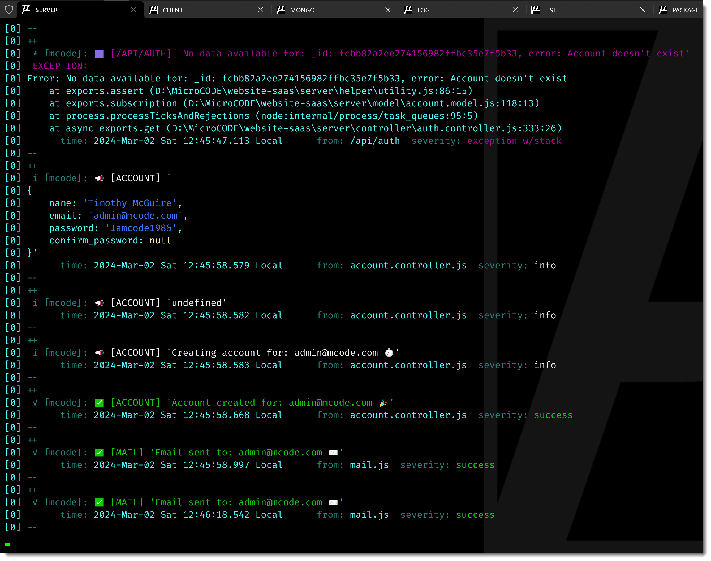
Task: Close the LIST tab
Action: (643, 10)
